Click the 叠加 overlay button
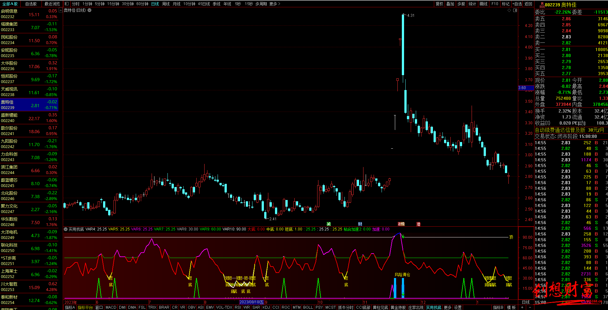Viewport: 608px width, 310px height. coord(450,4)
